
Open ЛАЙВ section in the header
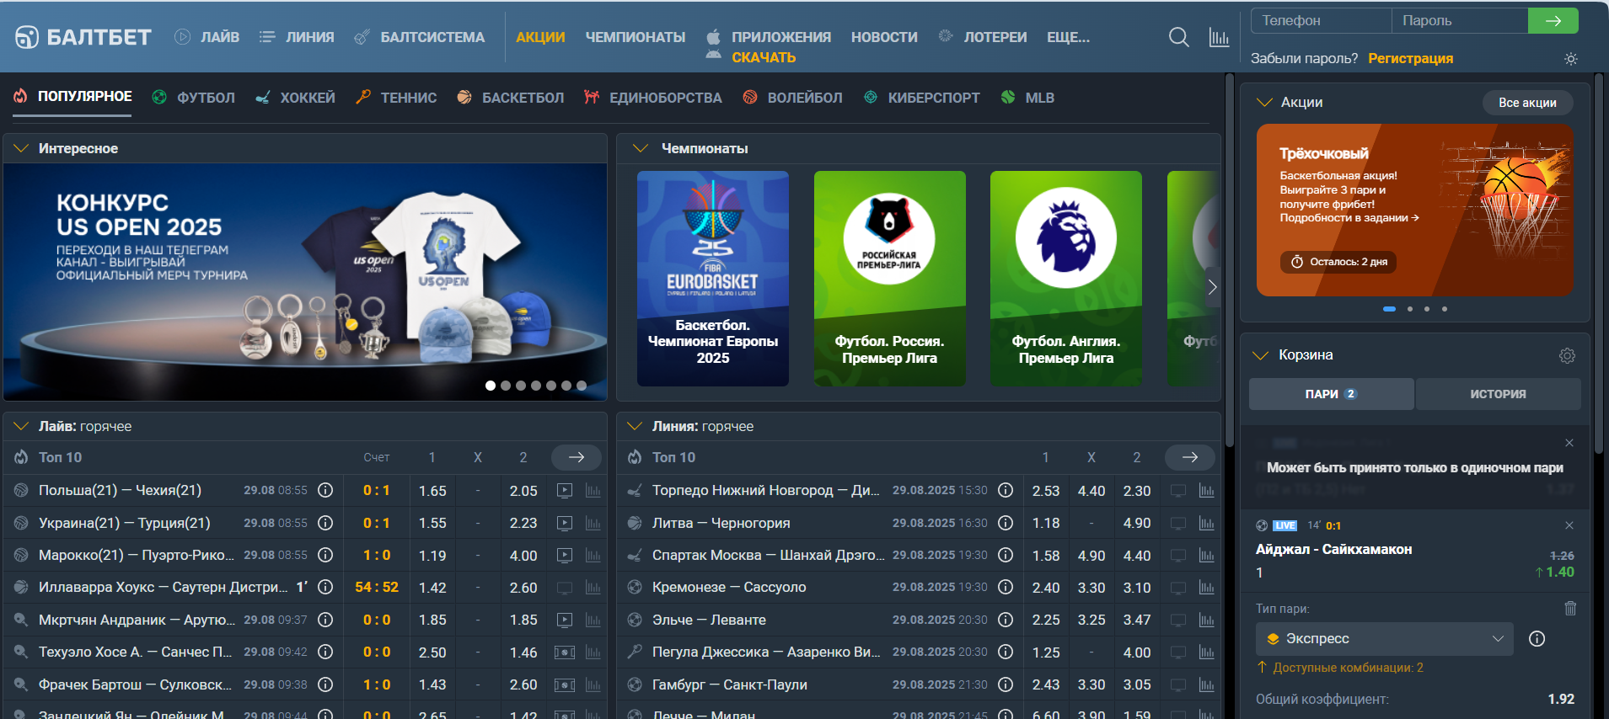pyautogui.click(x=207, y=37)
